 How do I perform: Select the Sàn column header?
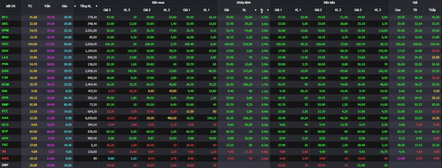[64, 6]
